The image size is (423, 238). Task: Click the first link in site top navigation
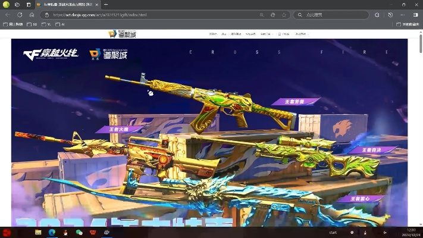[x=213, y=34]
